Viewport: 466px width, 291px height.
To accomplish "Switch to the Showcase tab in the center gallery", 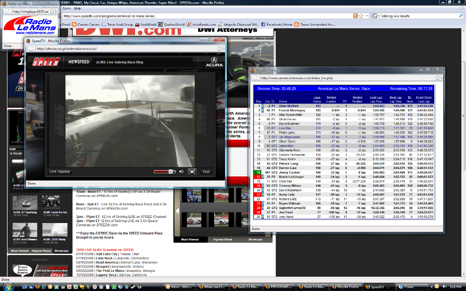I will [x=255, y=239].
